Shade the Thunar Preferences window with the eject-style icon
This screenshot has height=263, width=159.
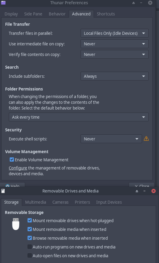(x=134, y=3)
